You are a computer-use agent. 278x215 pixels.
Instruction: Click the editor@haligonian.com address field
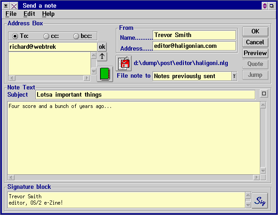pyautogui.click(x=194, y=46)
